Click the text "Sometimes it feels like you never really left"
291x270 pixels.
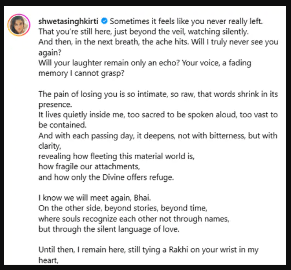point(189,21)
